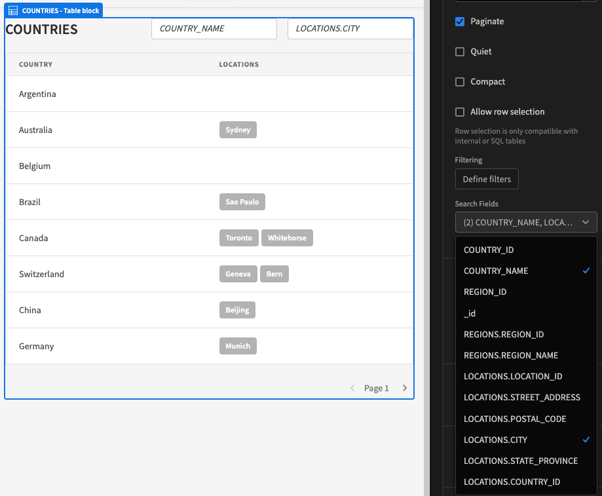Enable the Quiet checkbox
This screenshot has height=496, width=602.
point(460,52)
